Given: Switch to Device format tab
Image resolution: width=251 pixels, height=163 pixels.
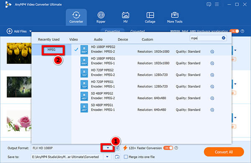Looking at the screenshot, I should pyautogui.click(x=123, y=39).
